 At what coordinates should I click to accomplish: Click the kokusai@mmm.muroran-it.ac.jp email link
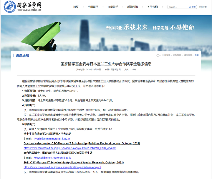coord(52,158)
